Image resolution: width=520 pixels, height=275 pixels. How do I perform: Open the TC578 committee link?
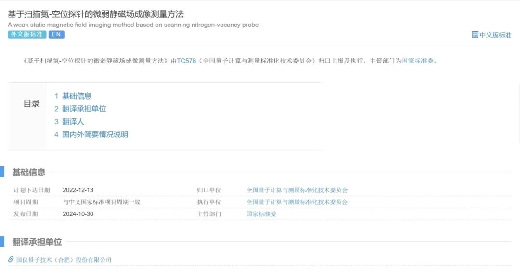click(186, 61)
